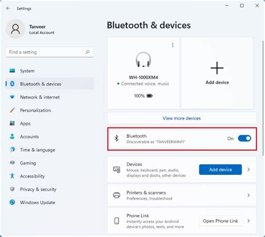The height and width of the screenshot is (237, 265).
Task: Click the Phone Link title text
Action: click(x=138, y=216)
